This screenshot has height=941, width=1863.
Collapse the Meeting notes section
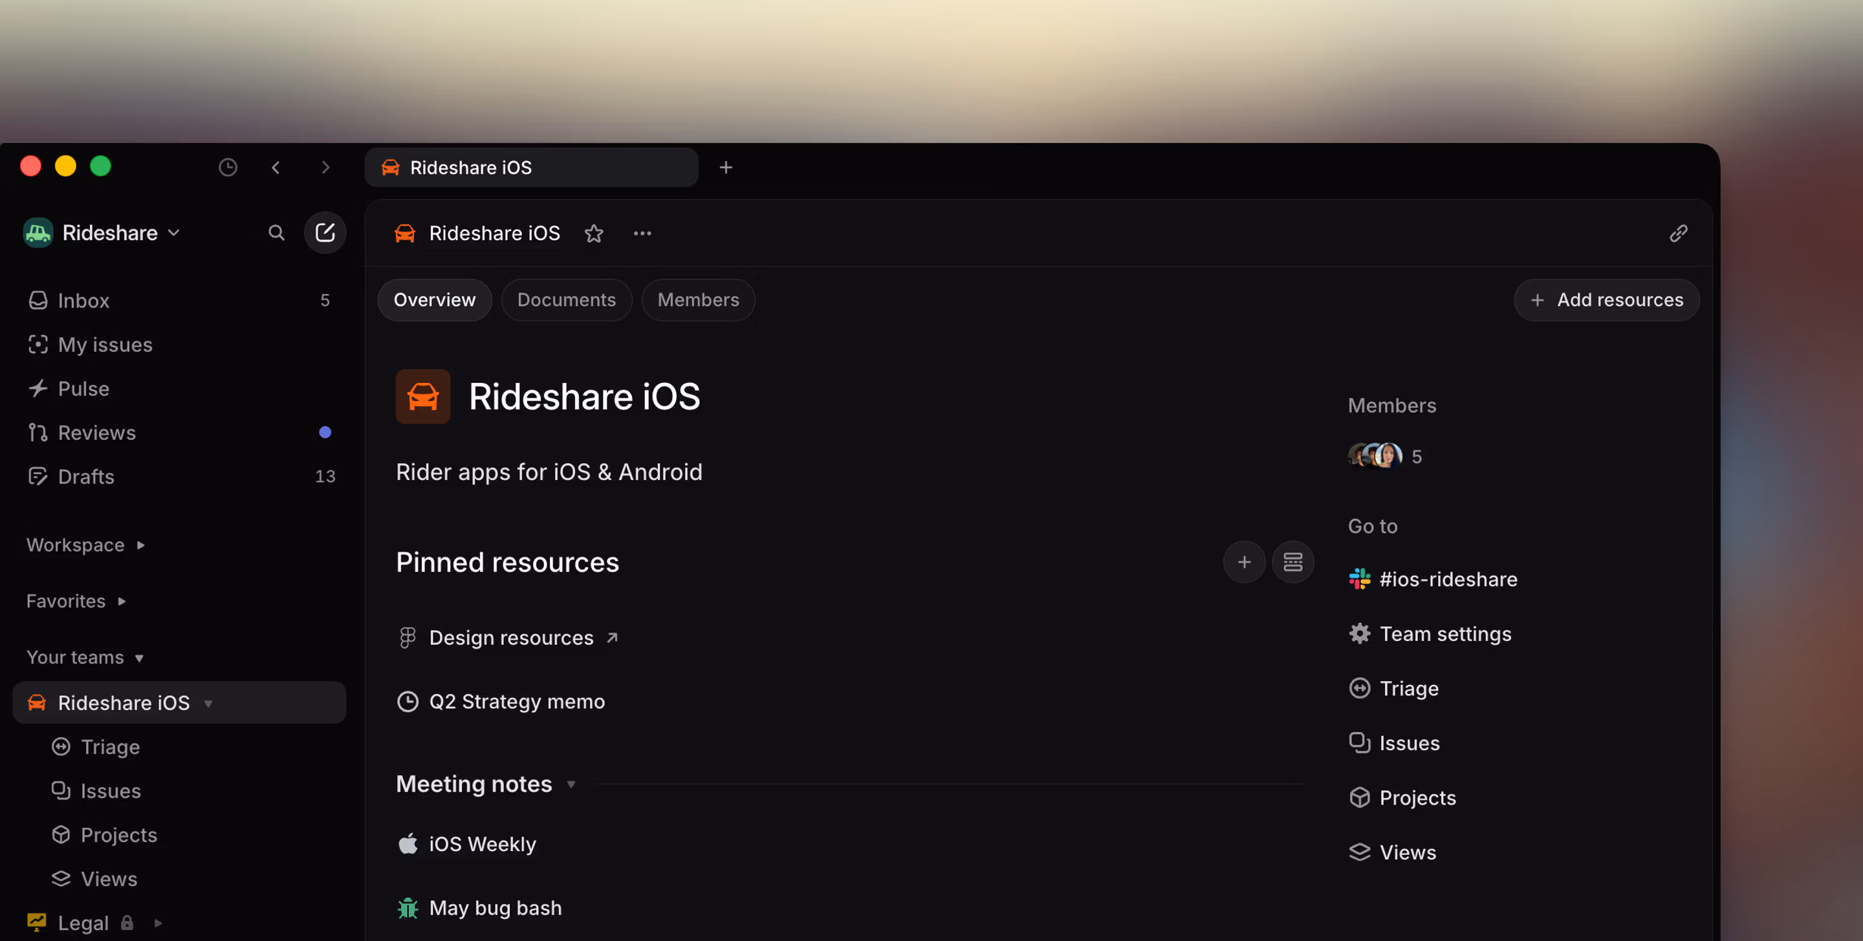(x=571, y=784)
